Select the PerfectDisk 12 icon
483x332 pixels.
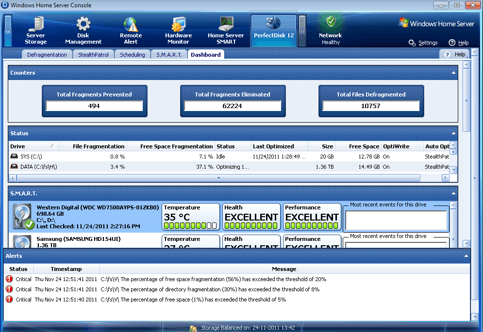[x=273, y=23]
